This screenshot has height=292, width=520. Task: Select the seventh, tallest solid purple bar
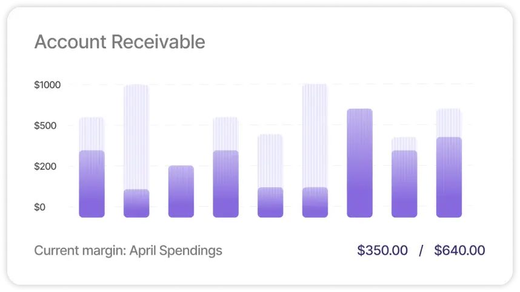(x=359, y=163)
